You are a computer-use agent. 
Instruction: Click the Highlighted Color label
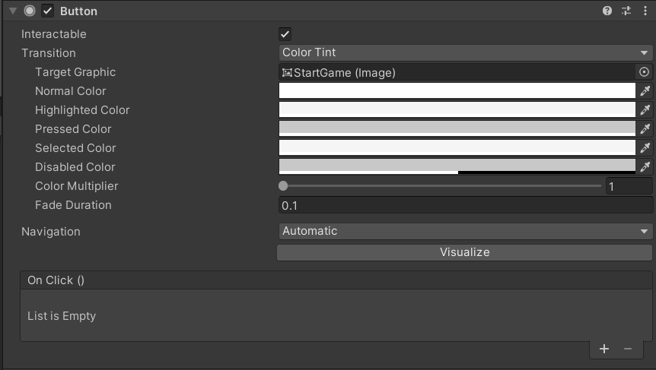click(x=82, y=110)
